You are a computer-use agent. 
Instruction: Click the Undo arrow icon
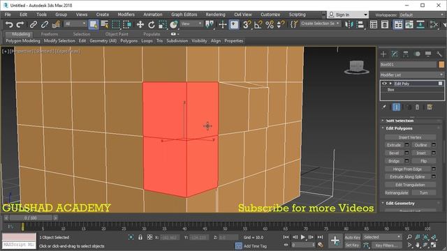[x=9, y=24]
